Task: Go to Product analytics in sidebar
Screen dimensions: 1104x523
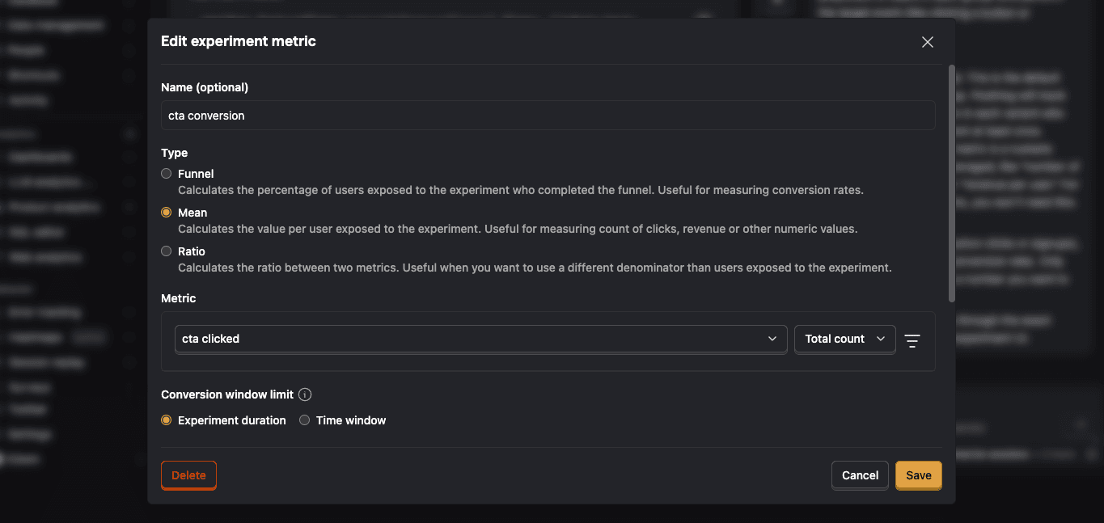Action: [53, 208]
